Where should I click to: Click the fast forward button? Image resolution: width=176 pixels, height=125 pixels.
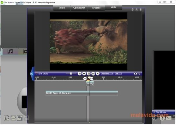pos(93,74)
